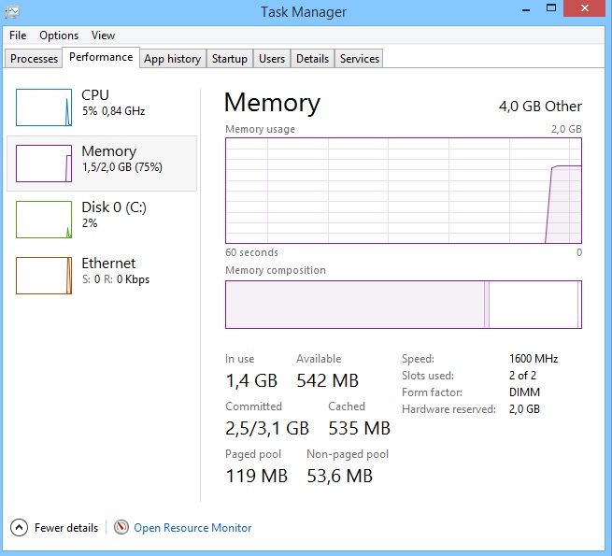Open the Options menu

coord(59,36)
